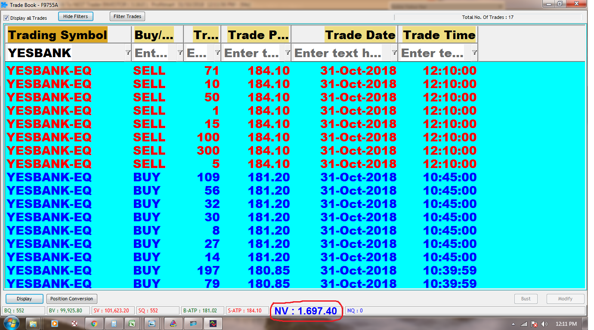Show hidden system tray icons

[x=514, y=324]
